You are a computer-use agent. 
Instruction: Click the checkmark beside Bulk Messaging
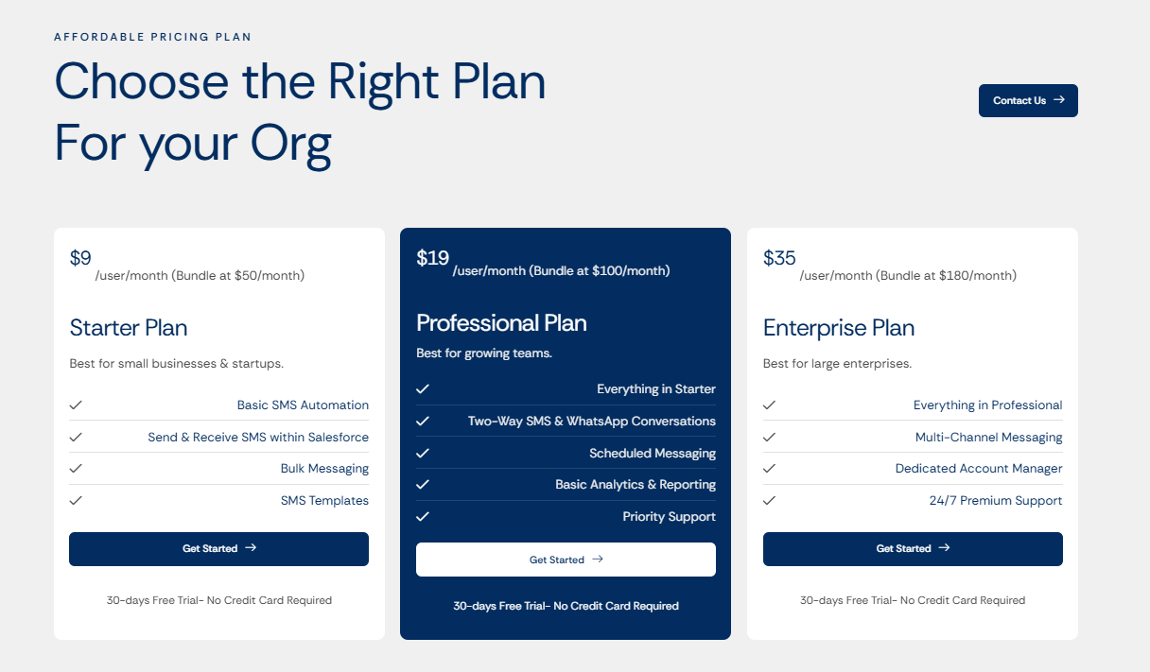tap(76, 468)
